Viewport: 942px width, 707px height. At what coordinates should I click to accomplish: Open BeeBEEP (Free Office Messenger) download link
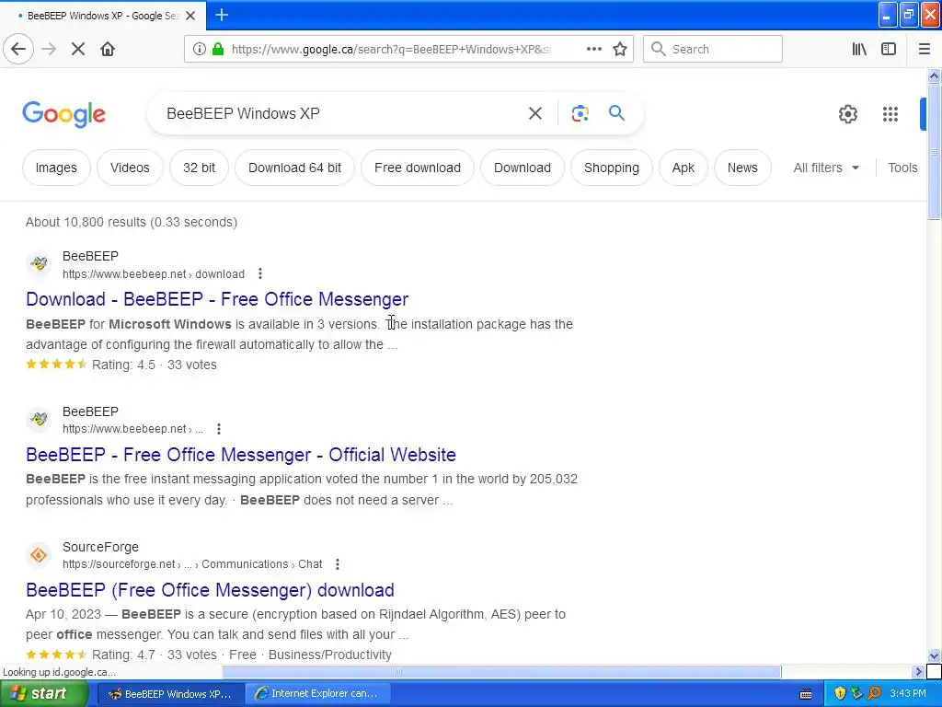pyautogui.click(x=211, y=590)
